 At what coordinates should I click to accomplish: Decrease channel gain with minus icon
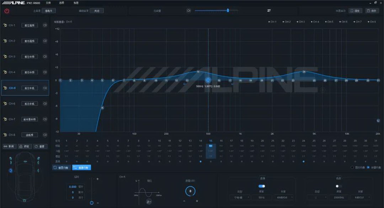tap(184, 201)
